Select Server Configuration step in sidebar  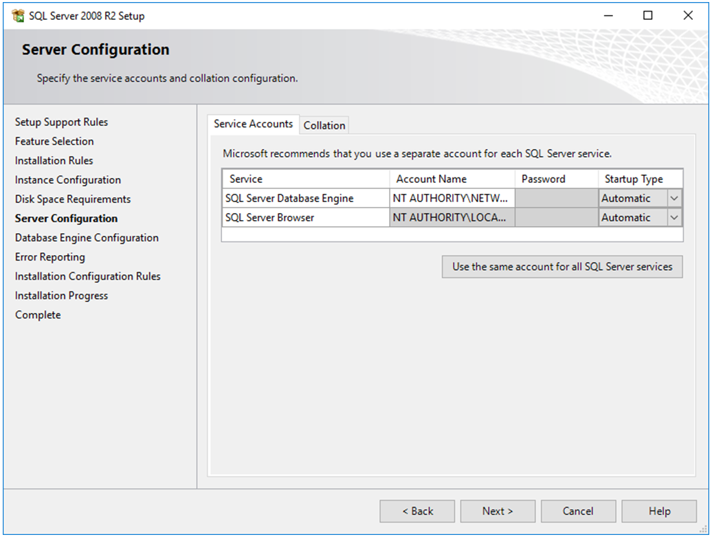pyautogui.click(x=66, y=219)
